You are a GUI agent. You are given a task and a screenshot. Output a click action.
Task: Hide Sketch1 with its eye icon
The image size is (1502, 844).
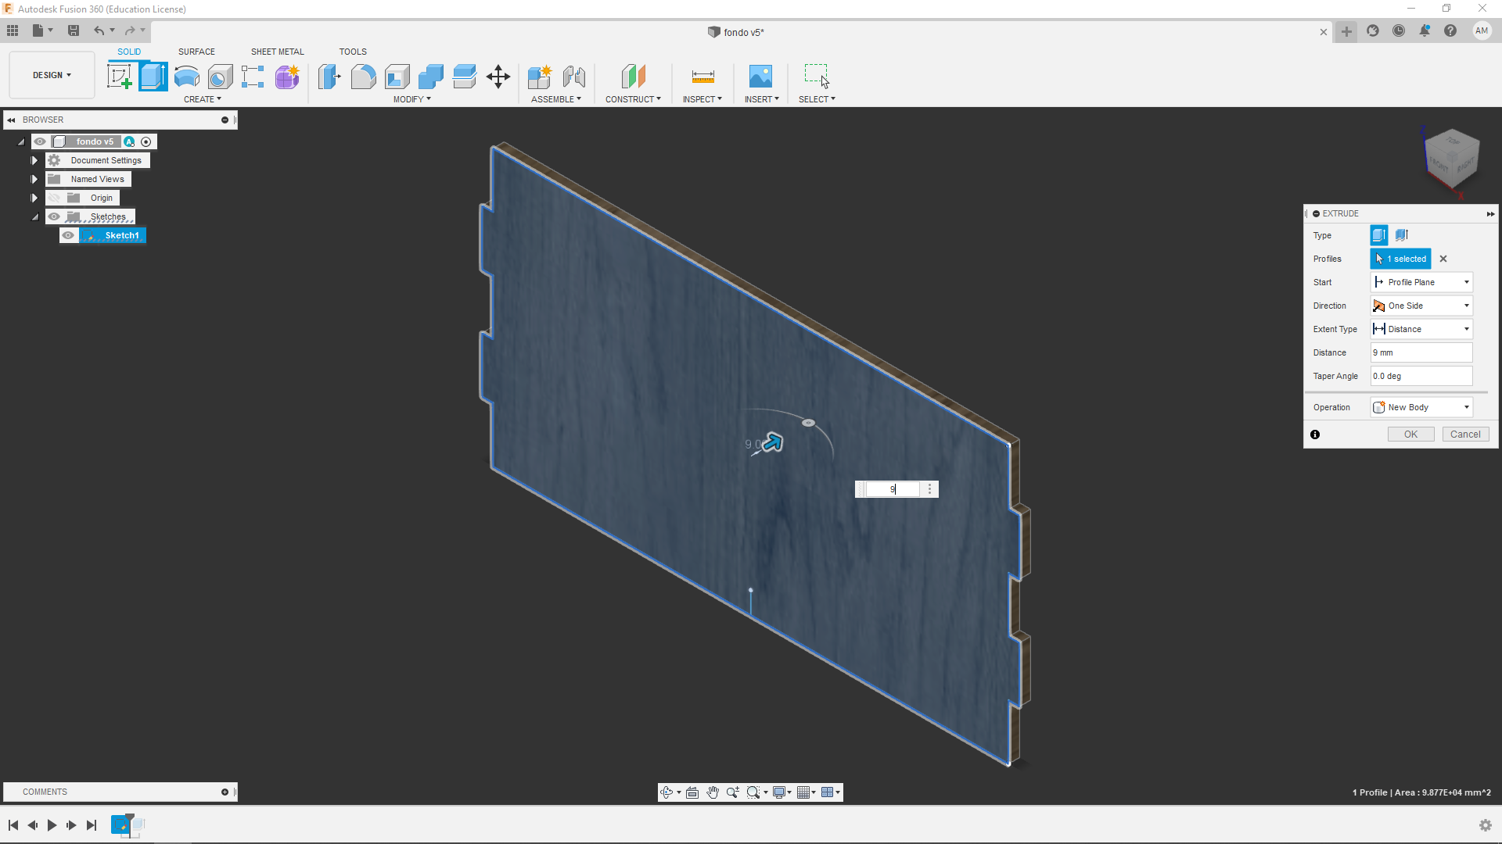click(x=69, y=235)
